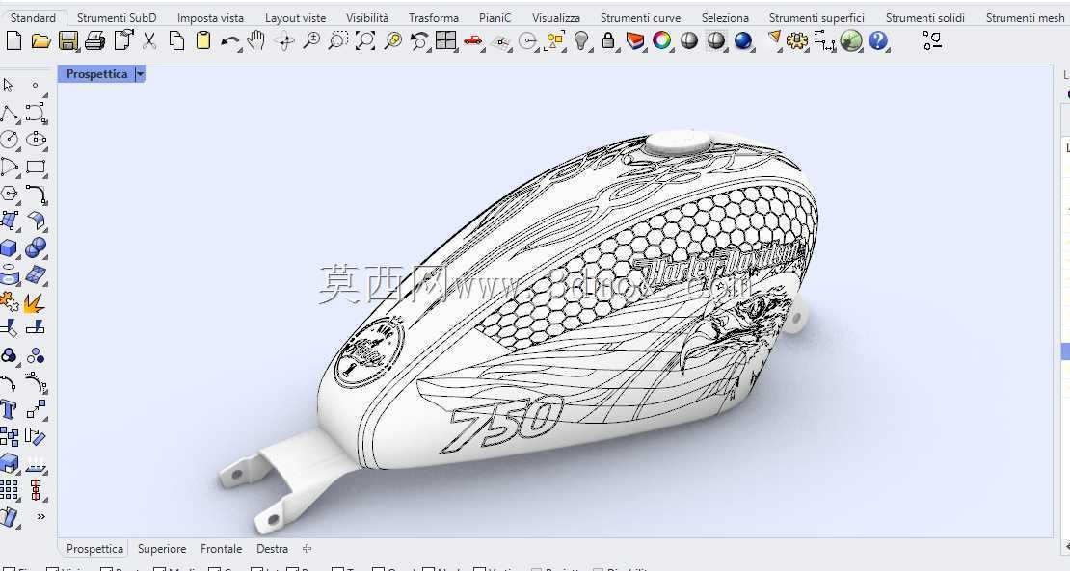Viewport: 1070px width, 571px height.
Task: Launch Grasshopper icon
Action: click(851, 41)
